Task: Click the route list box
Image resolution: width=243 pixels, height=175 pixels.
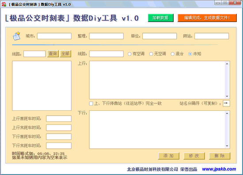Action: 42,86
